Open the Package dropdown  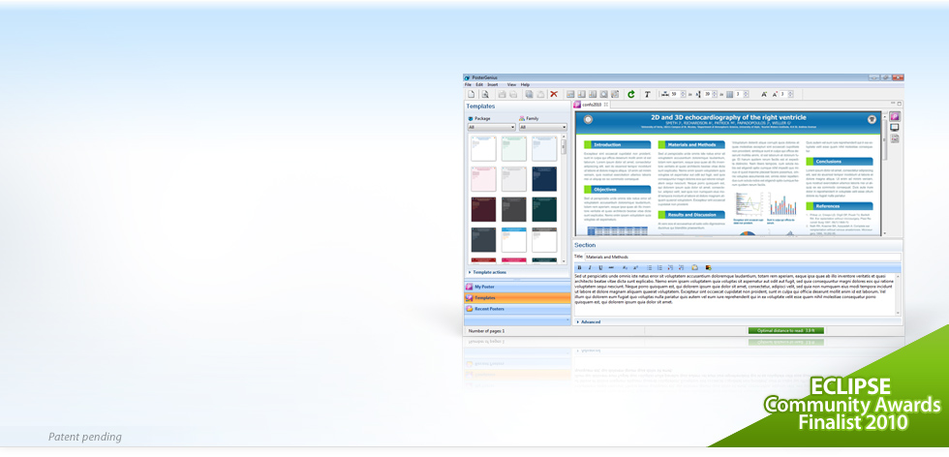(x=492, y=127)
